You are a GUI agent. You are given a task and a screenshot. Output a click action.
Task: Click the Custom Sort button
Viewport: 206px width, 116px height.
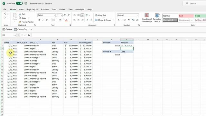pos(21,29)
